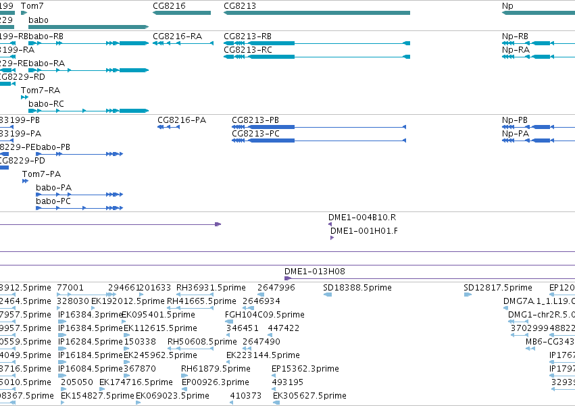This screenshot has height=406, width=575.
Task: Click the Tom7-RA transcript
Action: click(24, 97)
